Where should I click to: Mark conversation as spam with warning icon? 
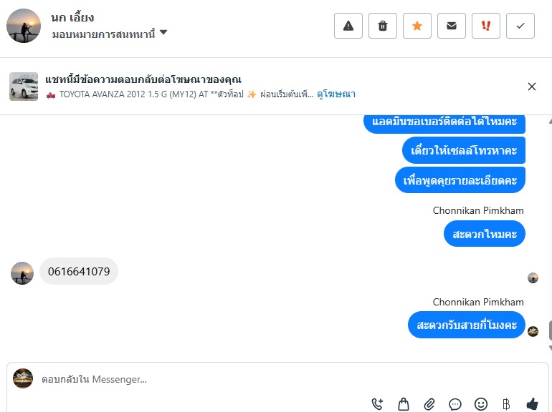coord(348,26)
